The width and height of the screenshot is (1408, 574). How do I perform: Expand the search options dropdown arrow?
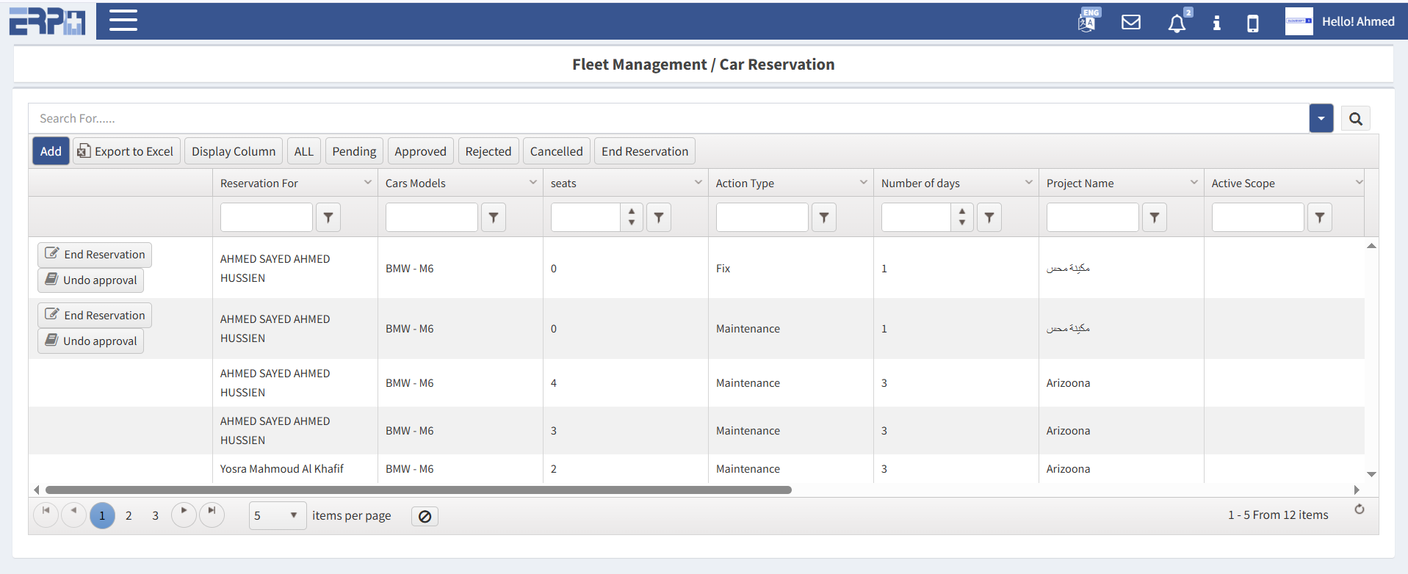1321,118
